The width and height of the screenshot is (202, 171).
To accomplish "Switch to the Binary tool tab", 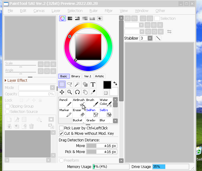I will 75,76.
